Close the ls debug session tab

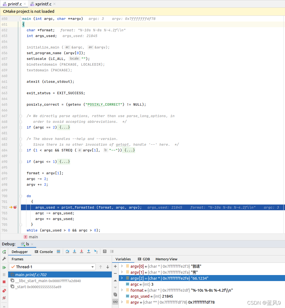point(32,244)
